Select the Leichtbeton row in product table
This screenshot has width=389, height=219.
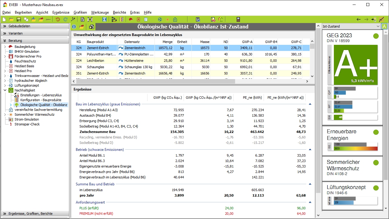(x=95, y=61)
